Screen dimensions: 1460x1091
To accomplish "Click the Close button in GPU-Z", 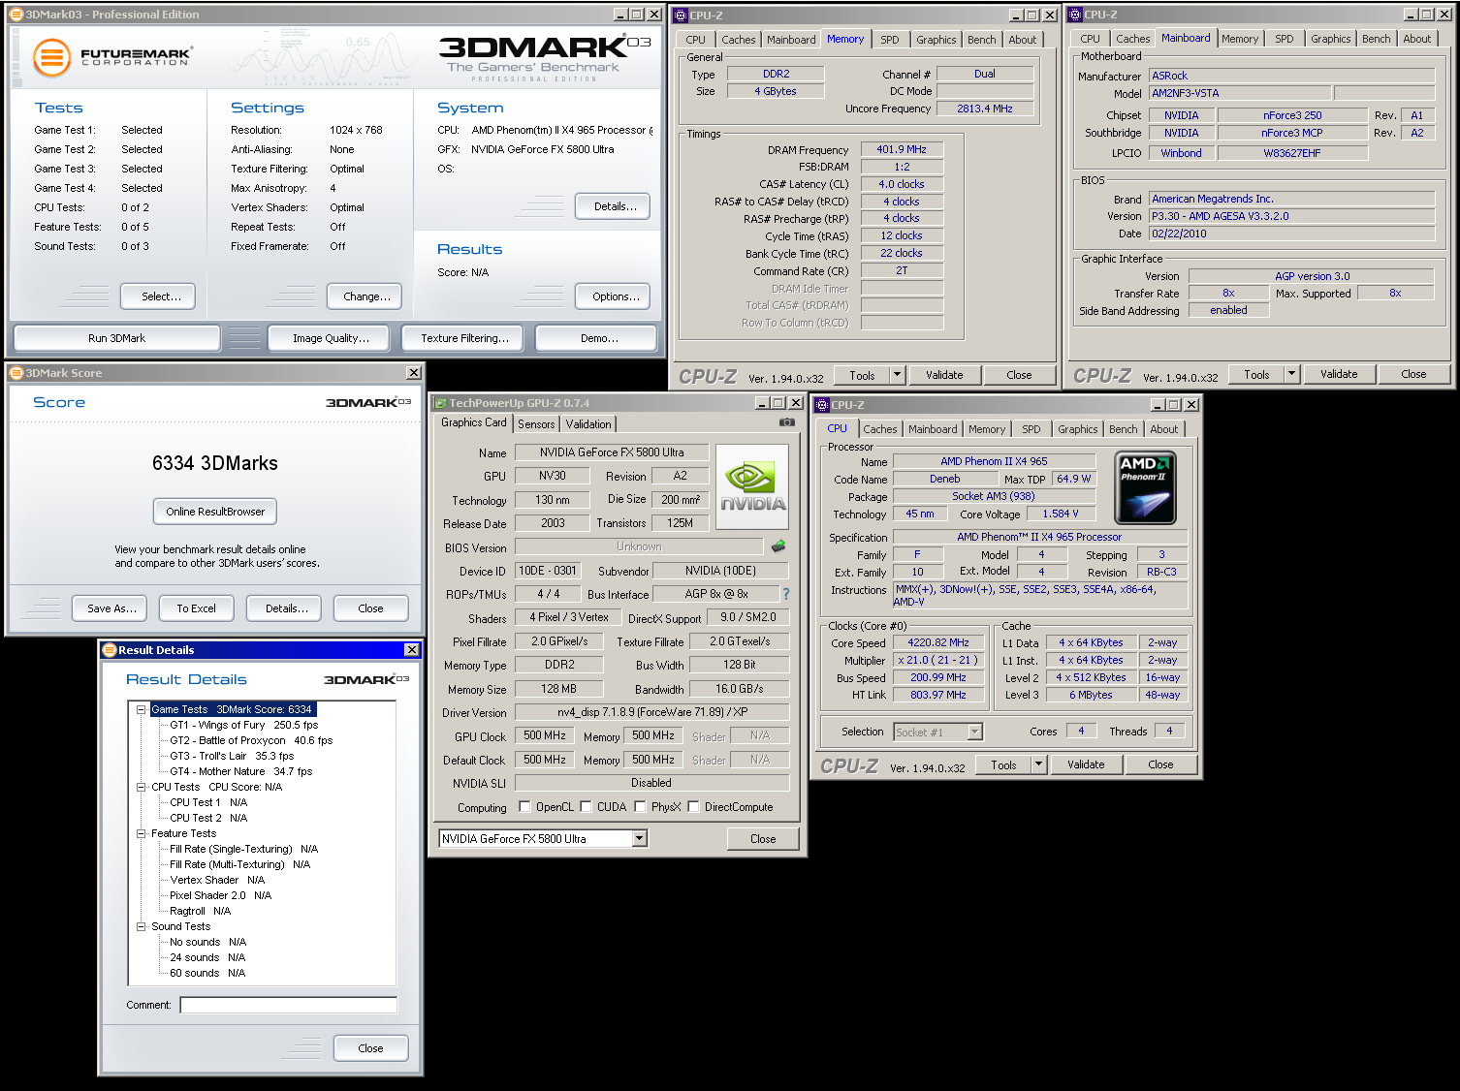I will (x=763, y=839).
